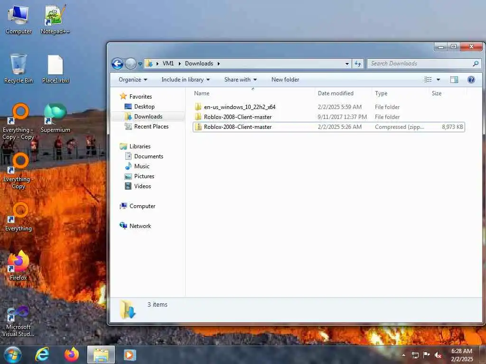Select the Roblox-2008-Client-master compressed zip file
Viewport: 486px width, 364px height.
coord(328,127)
